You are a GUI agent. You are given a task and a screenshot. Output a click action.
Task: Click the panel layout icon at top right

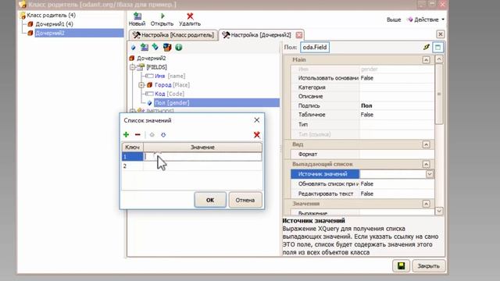coord(437,48)
